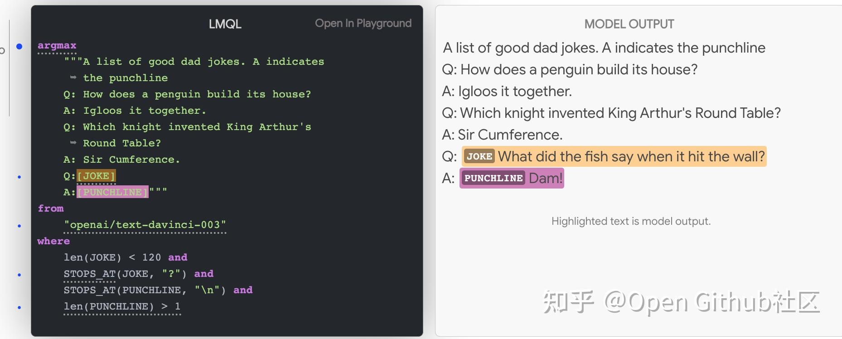Click the gutter dot beside len(PUNCHLINE) line
This screenshot has width=842, height=339.
[19, 307]
